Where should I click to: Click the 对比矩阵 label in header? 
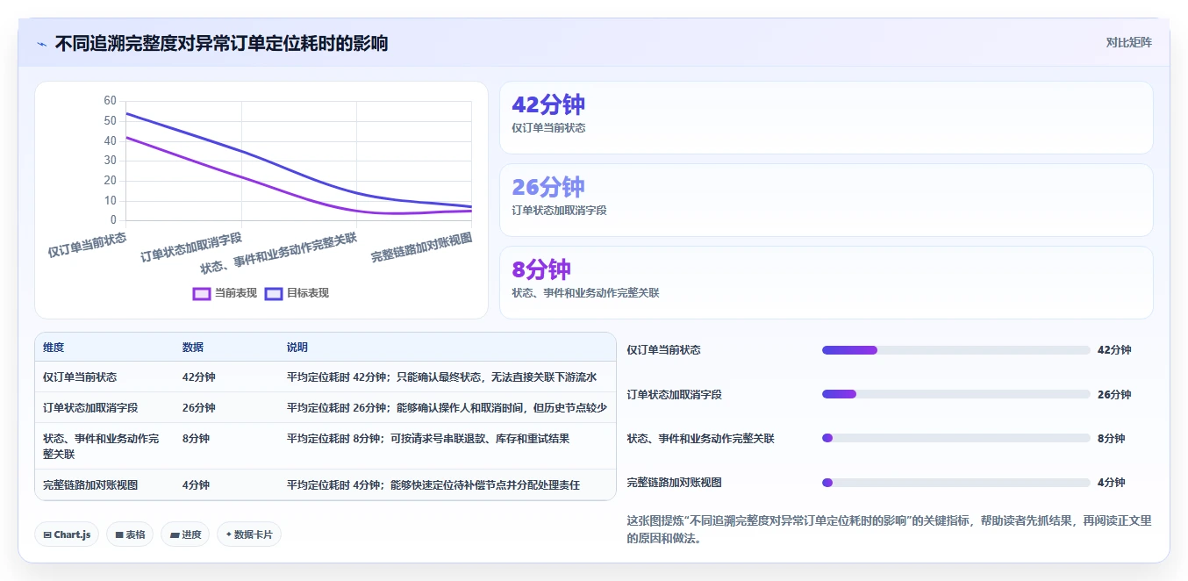(x=1128, y=42)
